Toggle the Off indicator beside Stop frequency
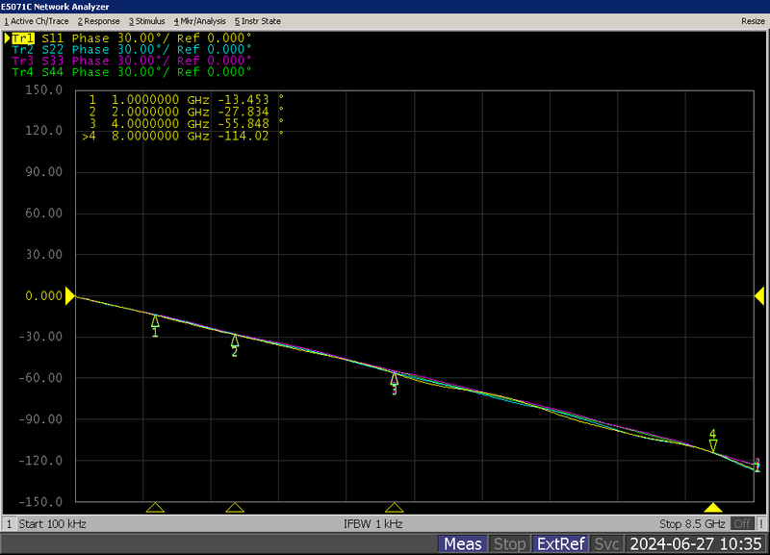Screen dimensions: 770x555 [741, 523]
